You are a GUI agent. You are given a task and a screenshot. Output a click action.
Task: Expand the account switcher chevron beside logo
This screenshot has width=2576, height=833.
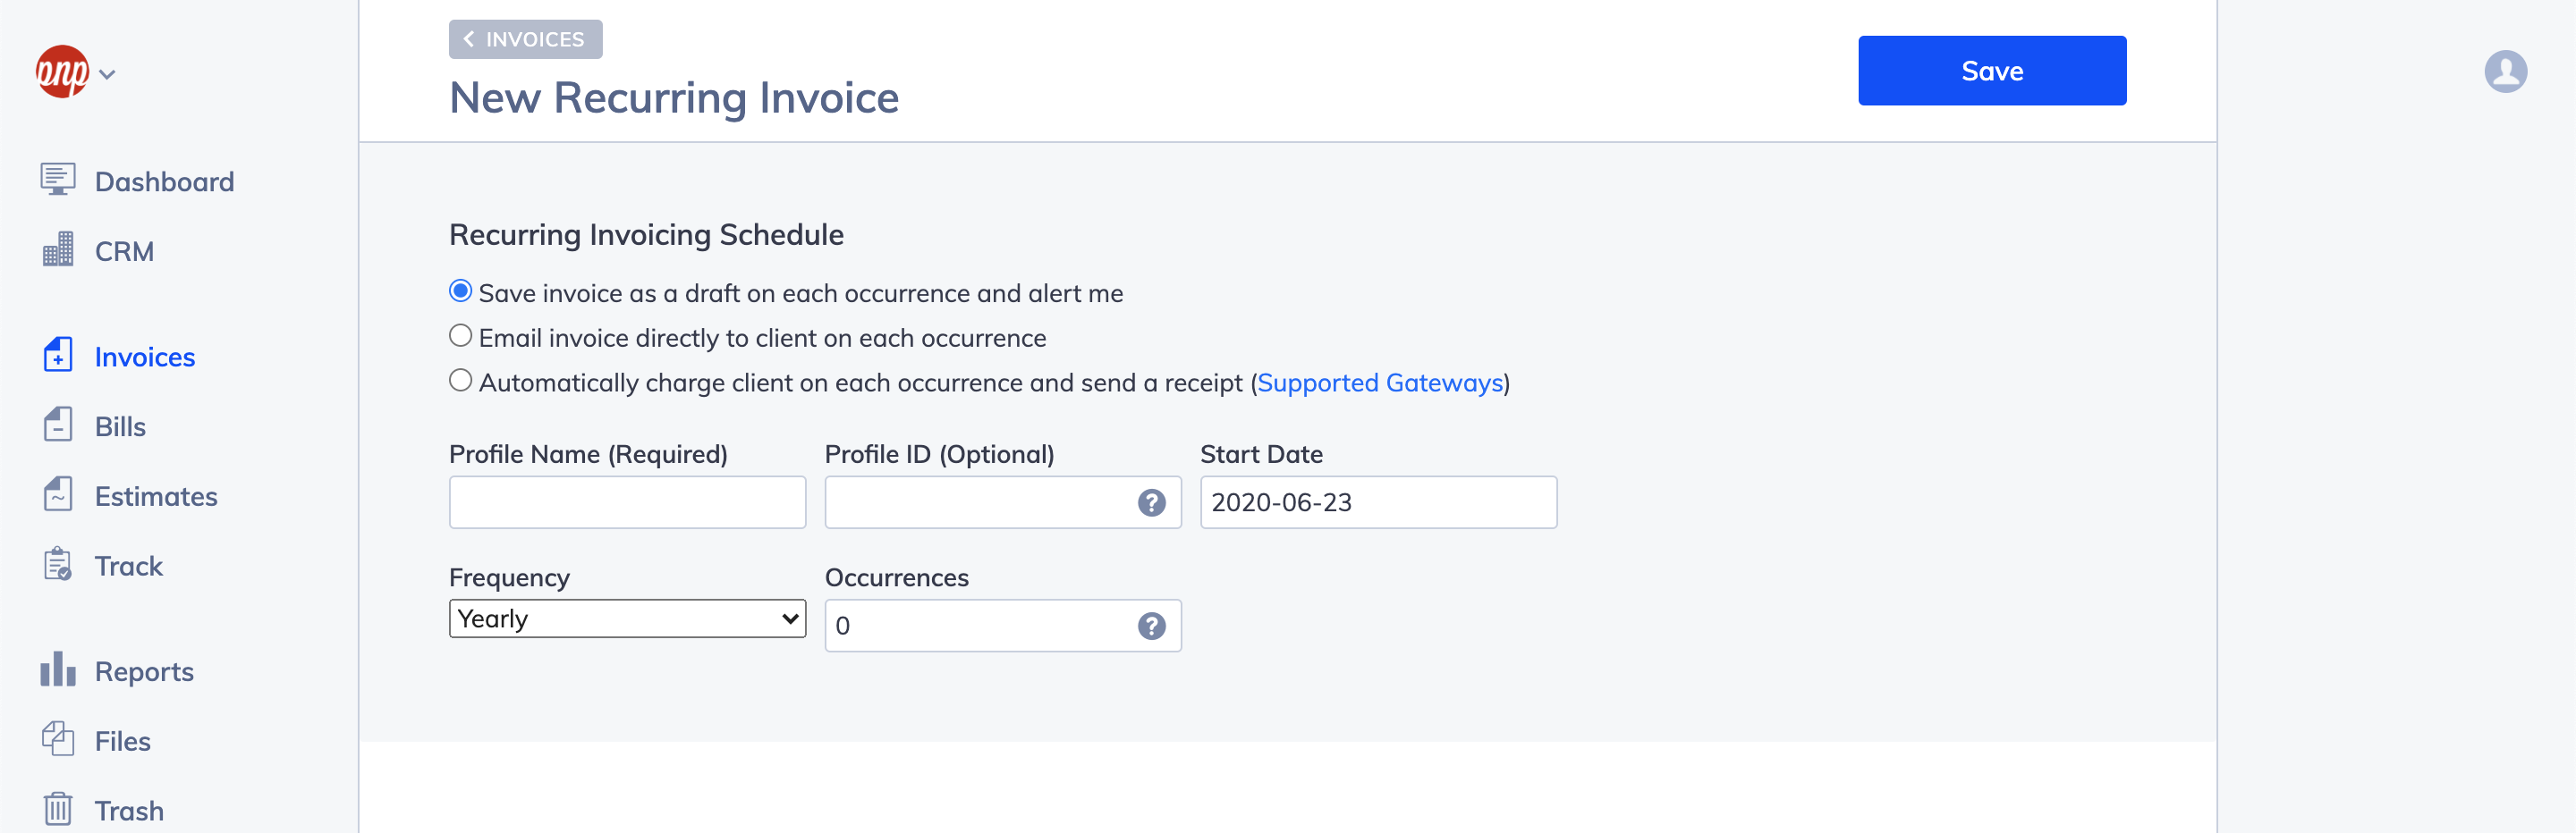(x=108, y=74)
